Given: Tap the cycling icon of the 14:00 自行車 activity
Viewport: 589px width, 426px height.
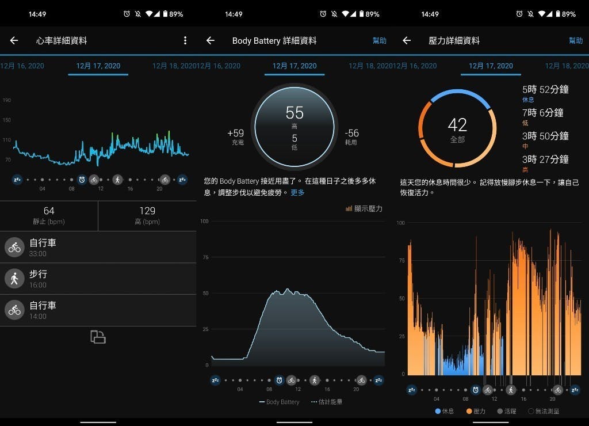Looking at the screenshot, I should [14, 310].
